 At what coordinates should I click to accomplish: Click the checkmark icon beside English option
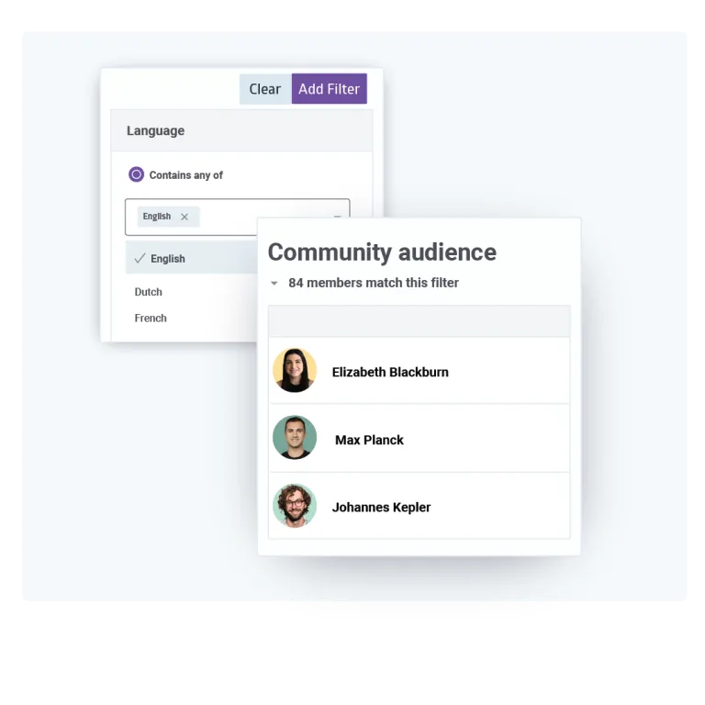pyautogui.click(x=140, y=259)
